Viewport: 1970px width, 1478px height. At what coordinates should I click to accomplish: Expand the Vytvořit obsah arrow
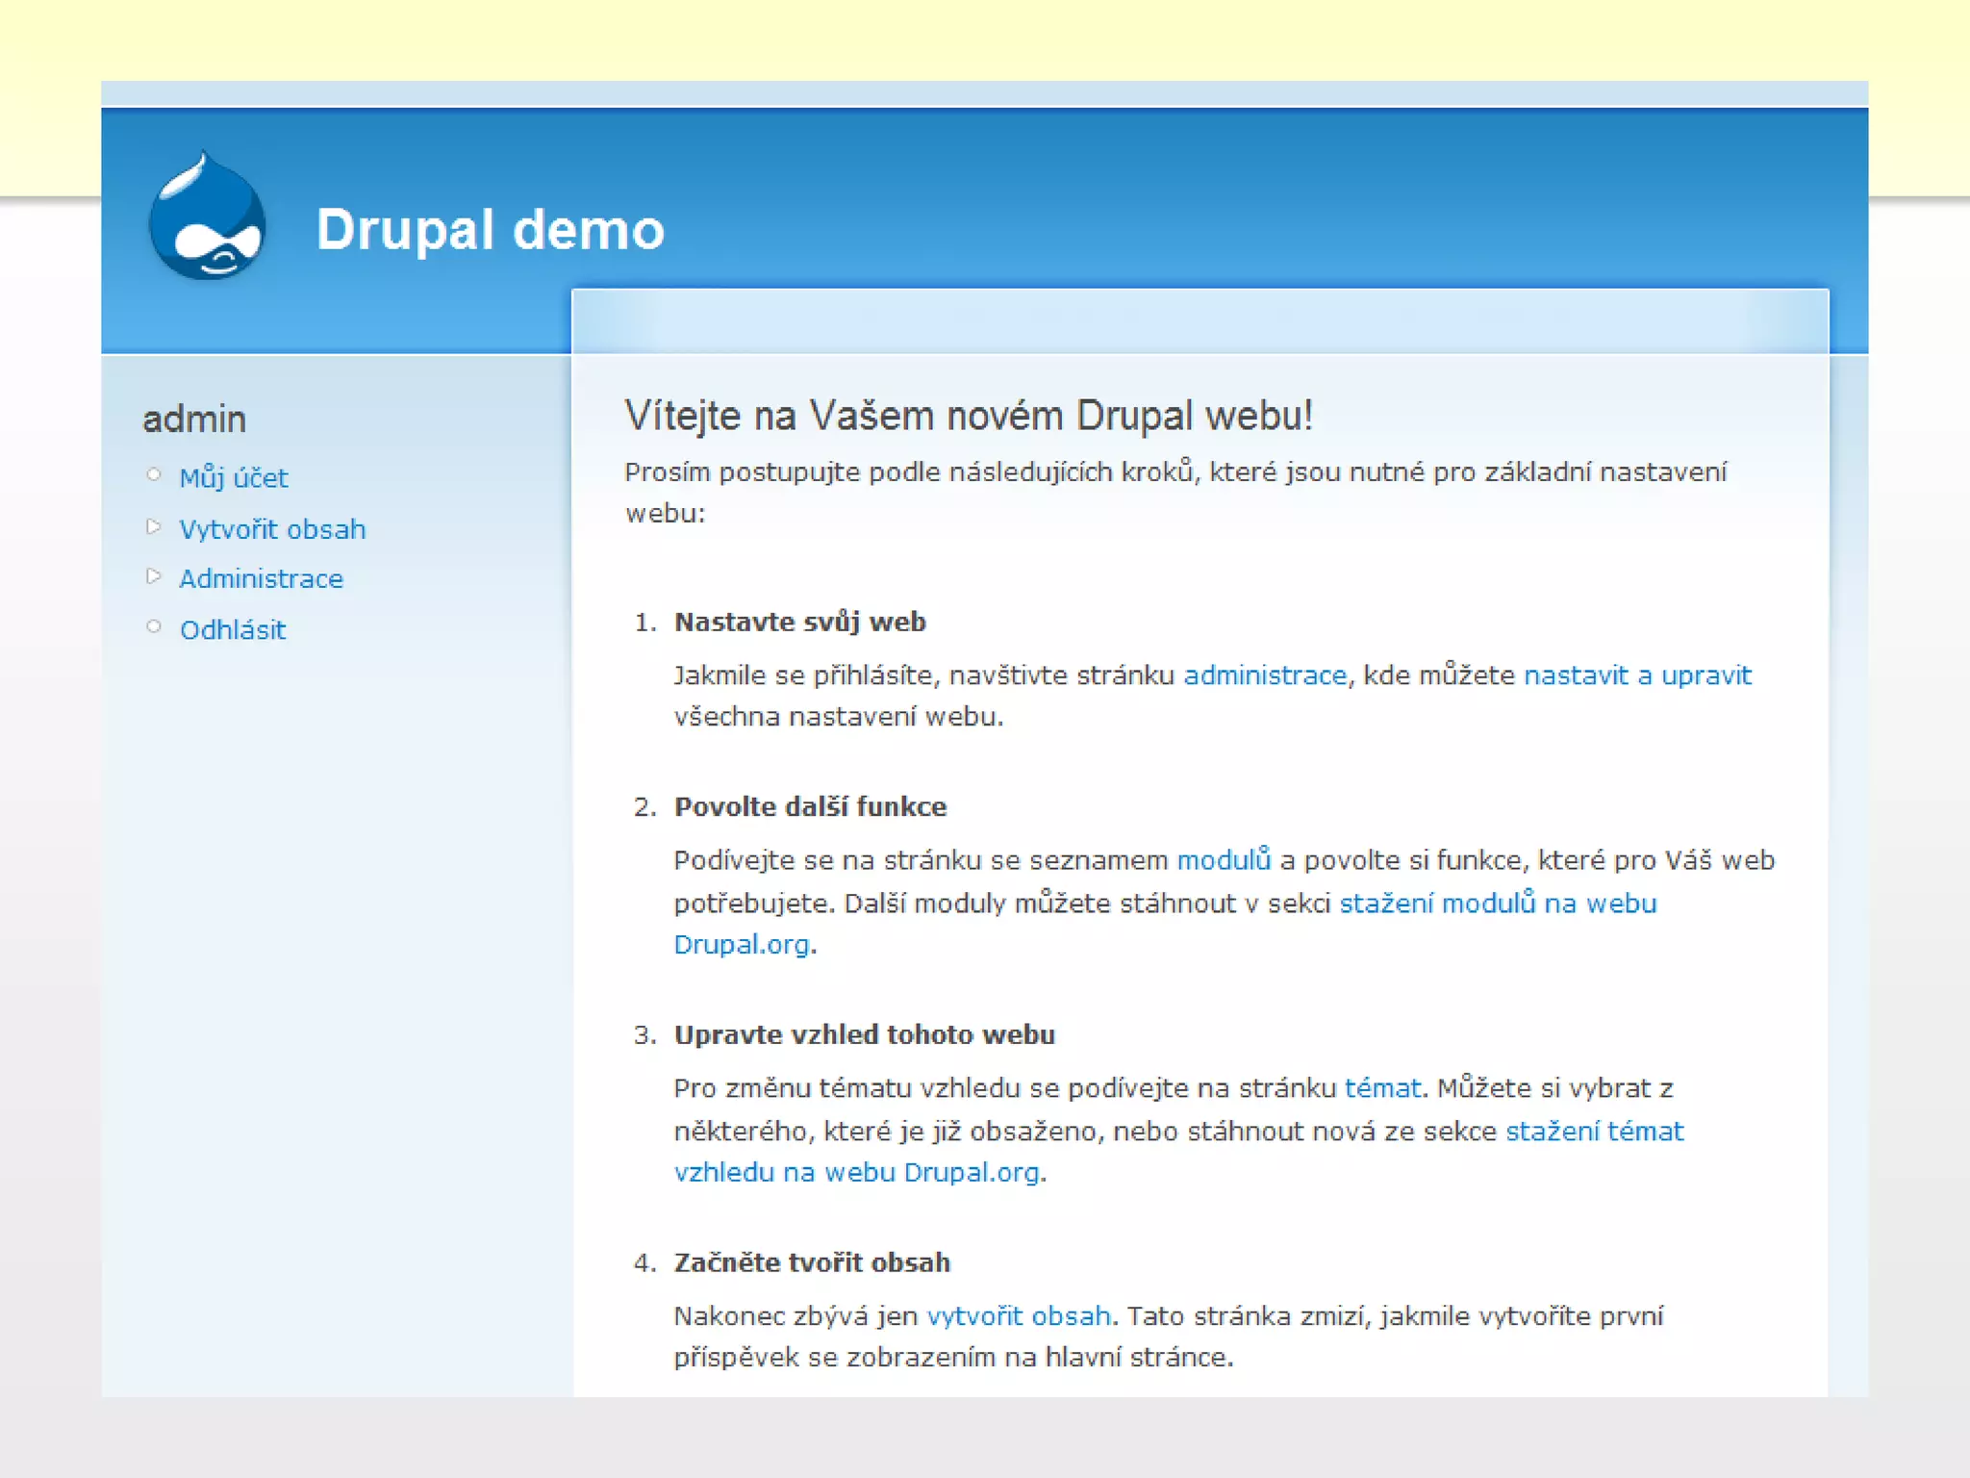pyautogui.click(x=153, y=526)
